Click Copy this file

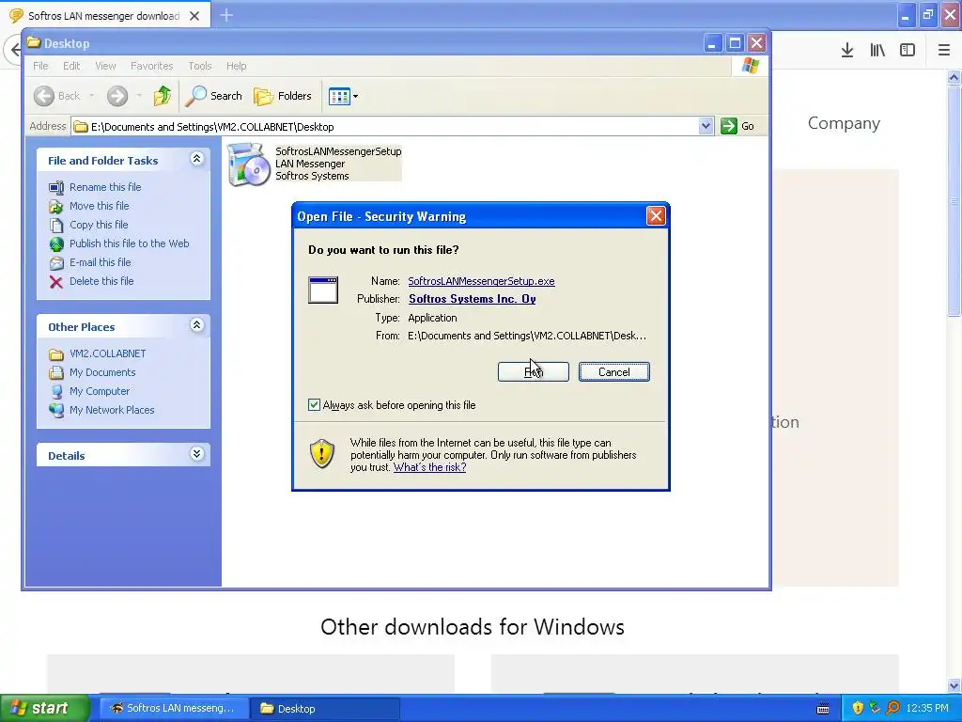pyautogui.click(x=98, y=225)
